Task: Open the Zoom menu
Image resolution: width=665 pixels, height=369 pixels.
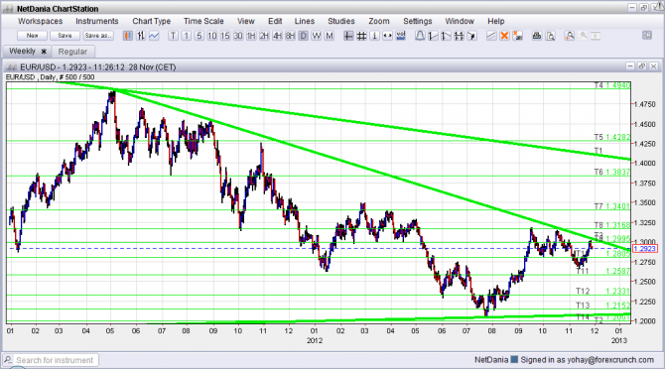Action: click(379, 21)
